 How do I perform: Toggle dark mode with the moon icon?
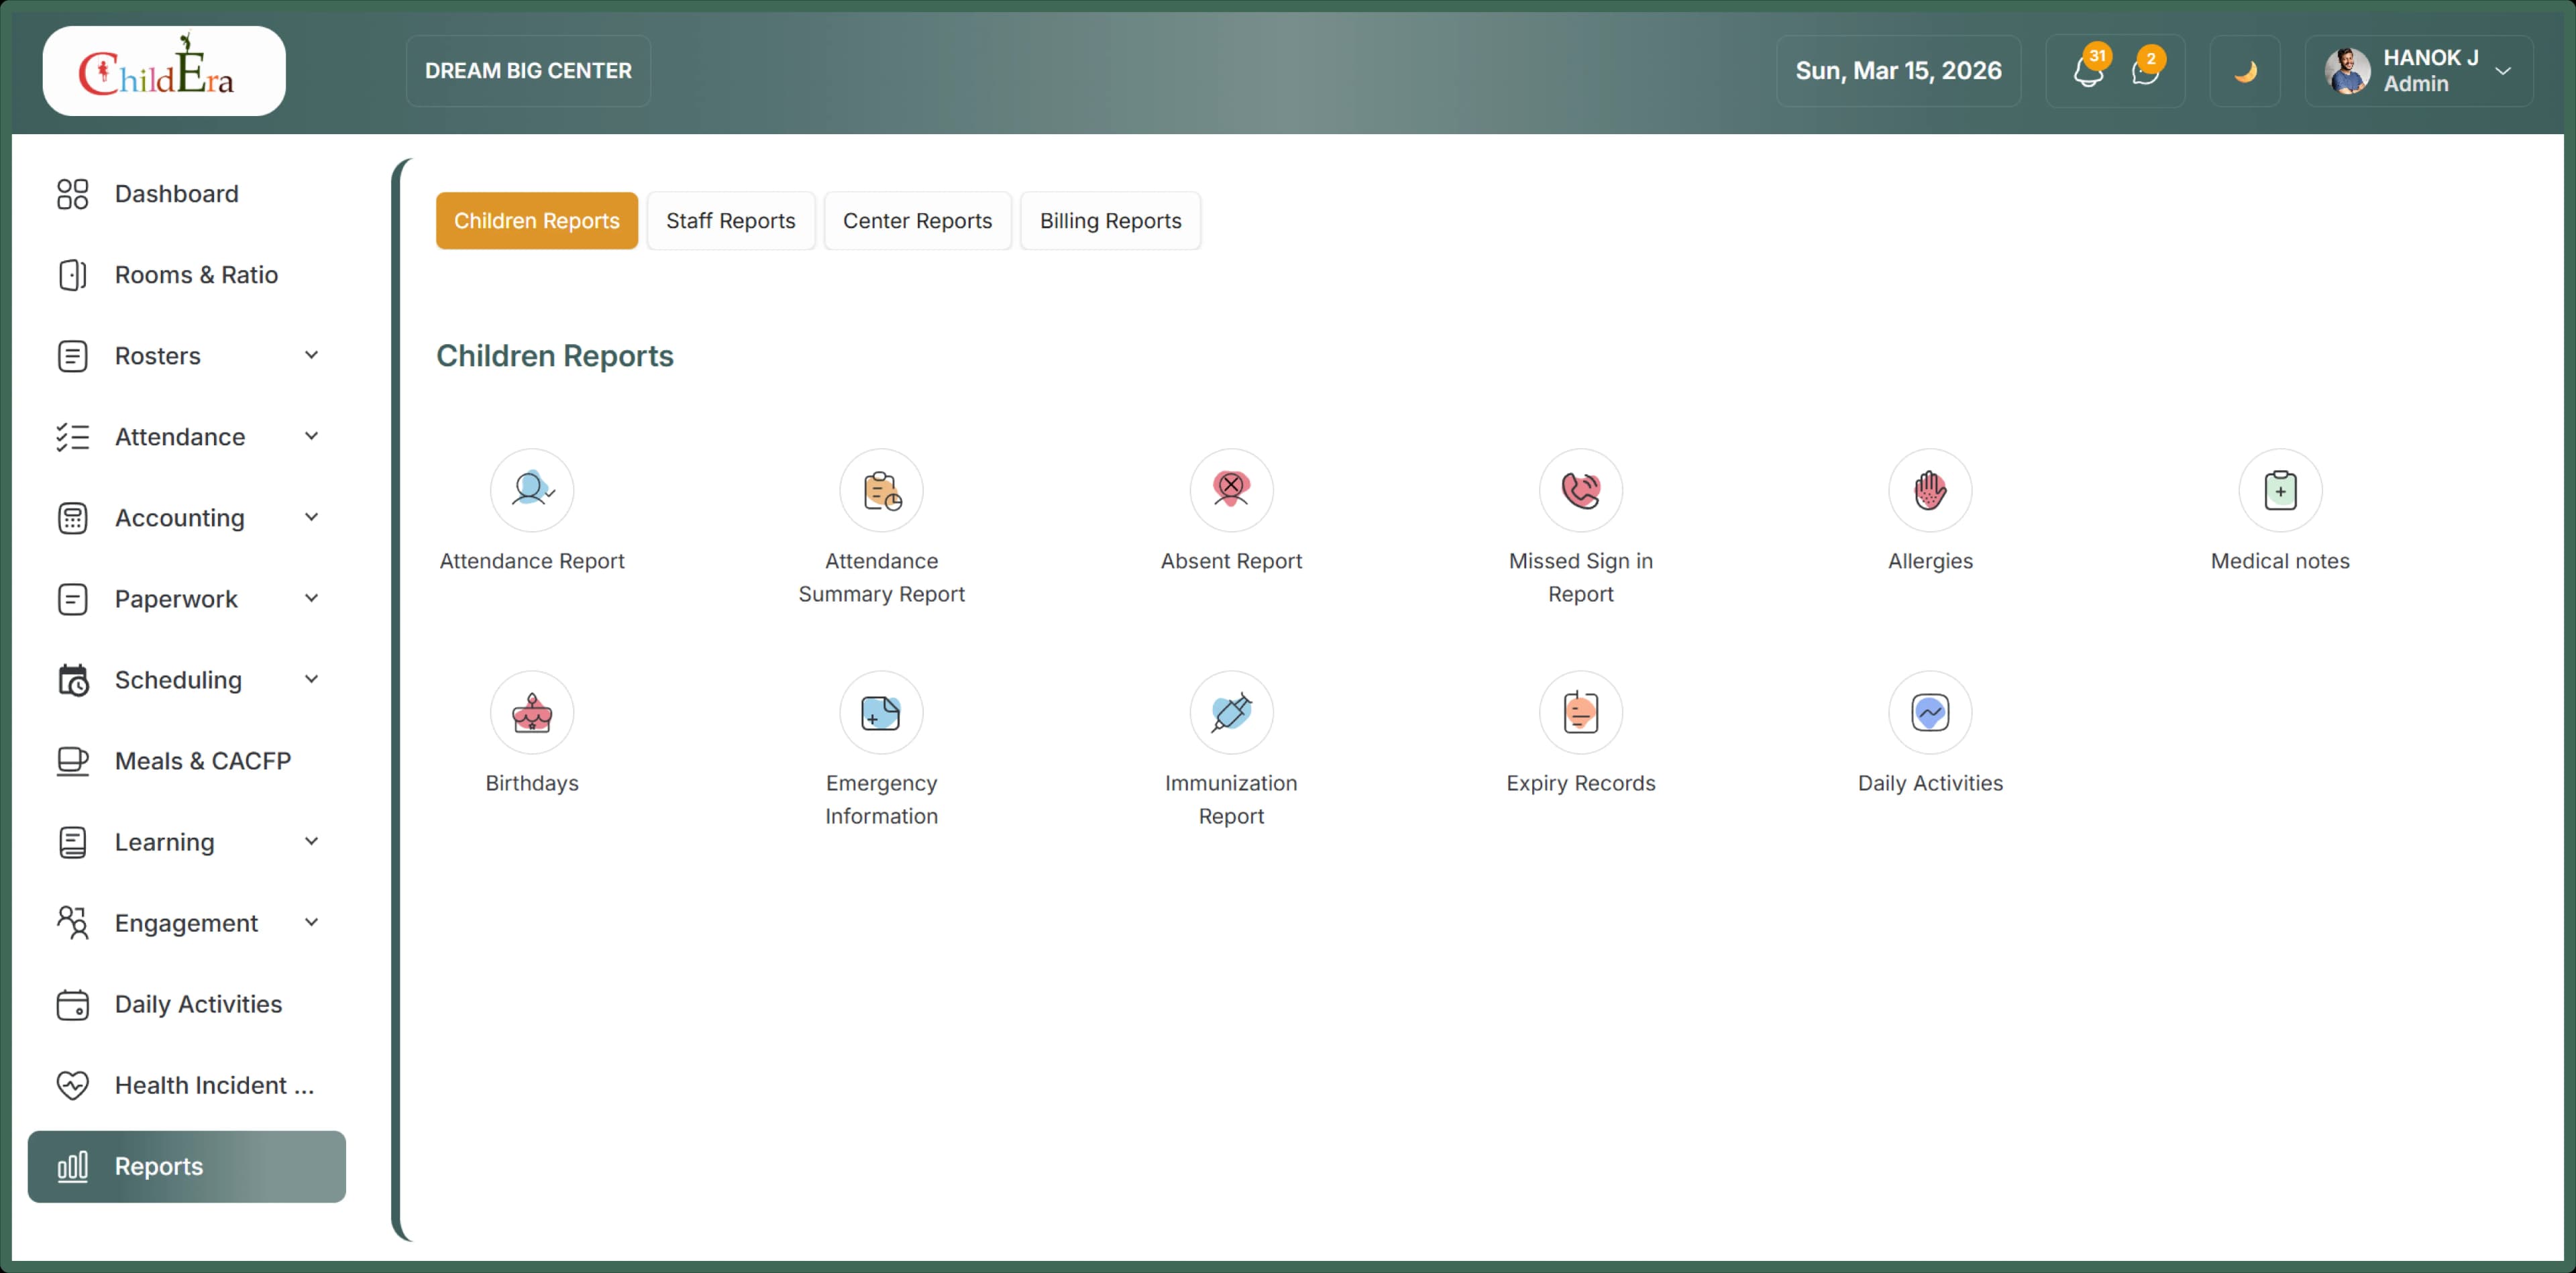tap(2244, 71)
